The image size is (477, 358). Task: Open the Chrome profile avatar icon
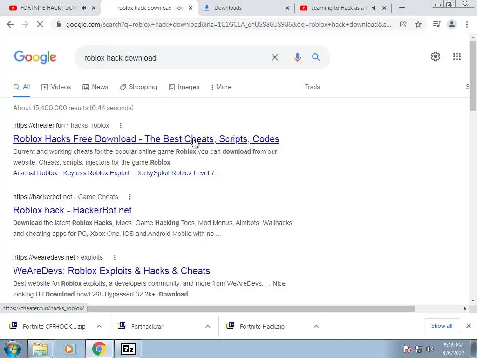[452, 24]
